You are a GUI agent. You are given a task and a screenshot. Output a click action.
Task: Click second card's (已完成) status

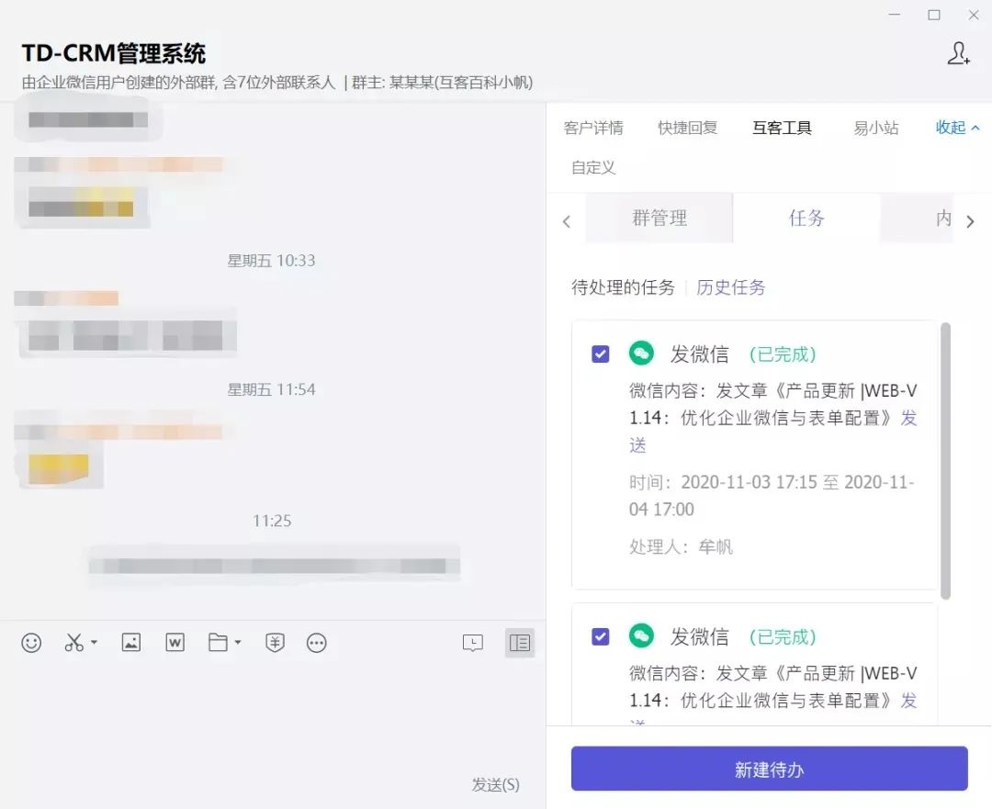(783, 637)
